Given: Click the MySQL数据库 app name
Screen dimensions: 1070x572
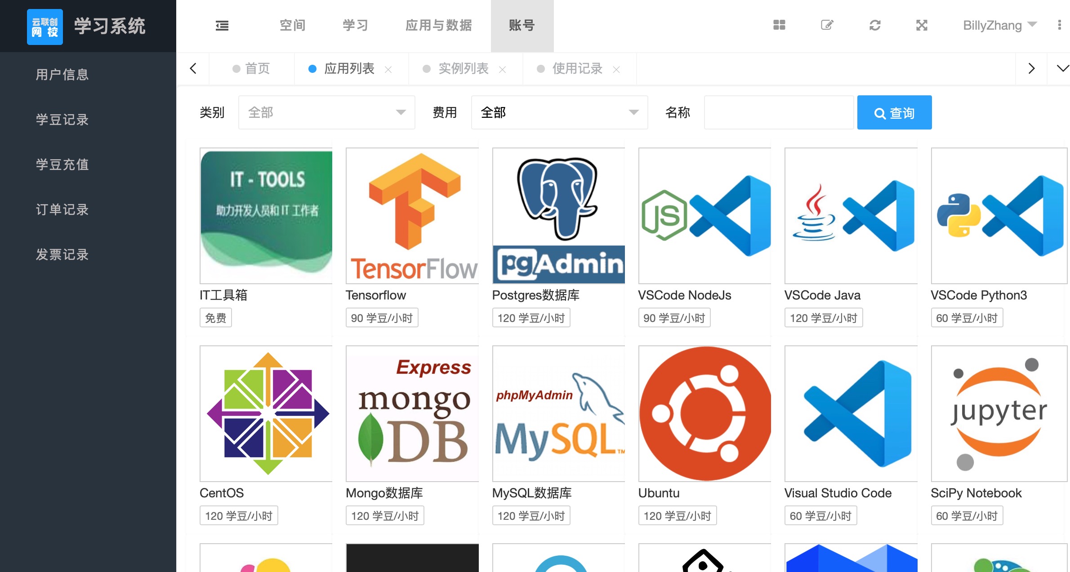Looking at the screenshot, I should click(x=532, y=493).
